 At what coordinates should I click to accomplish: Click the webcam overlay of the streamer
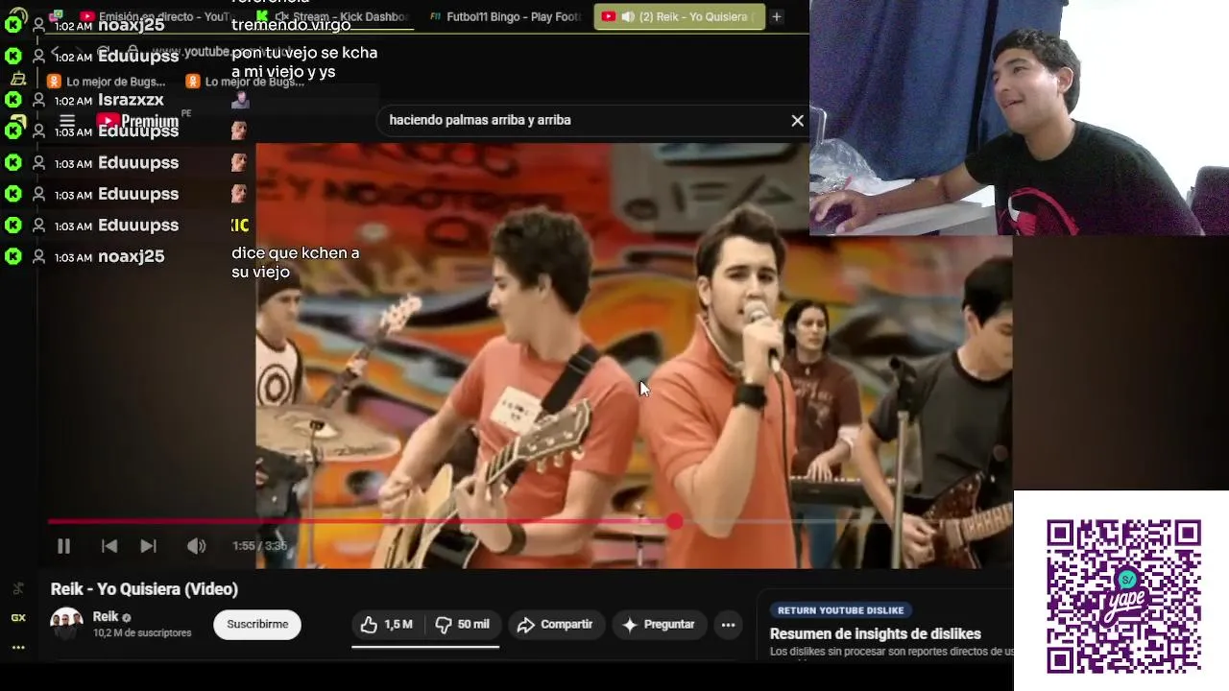tap(1019, 117)
